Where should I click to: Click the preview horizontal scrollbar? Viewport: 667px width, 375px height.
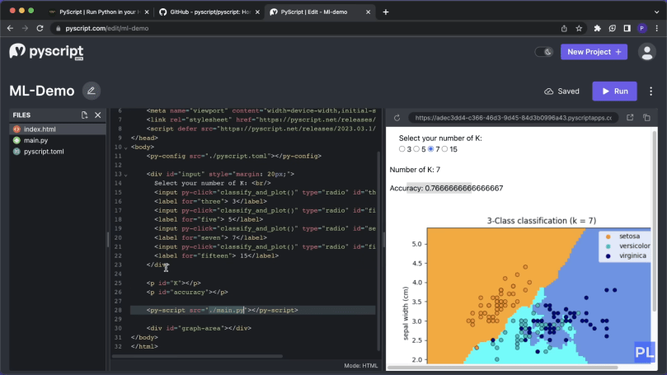(x=502, y=367)
